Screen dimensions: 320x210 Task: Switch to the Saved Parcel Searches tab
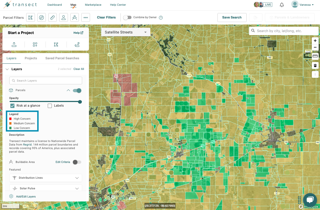point(62,58)
